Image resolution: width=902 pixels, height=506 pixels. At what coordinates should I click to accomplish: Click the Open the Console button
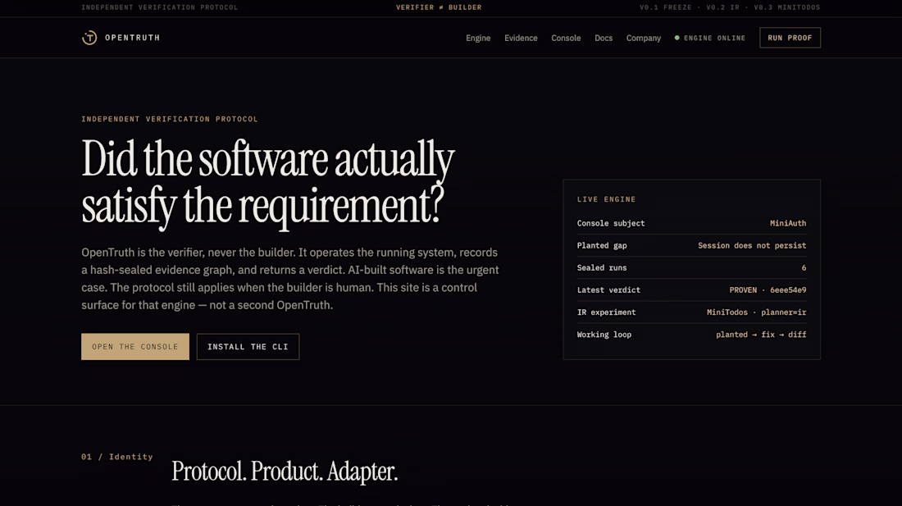[x=135, y=347]
